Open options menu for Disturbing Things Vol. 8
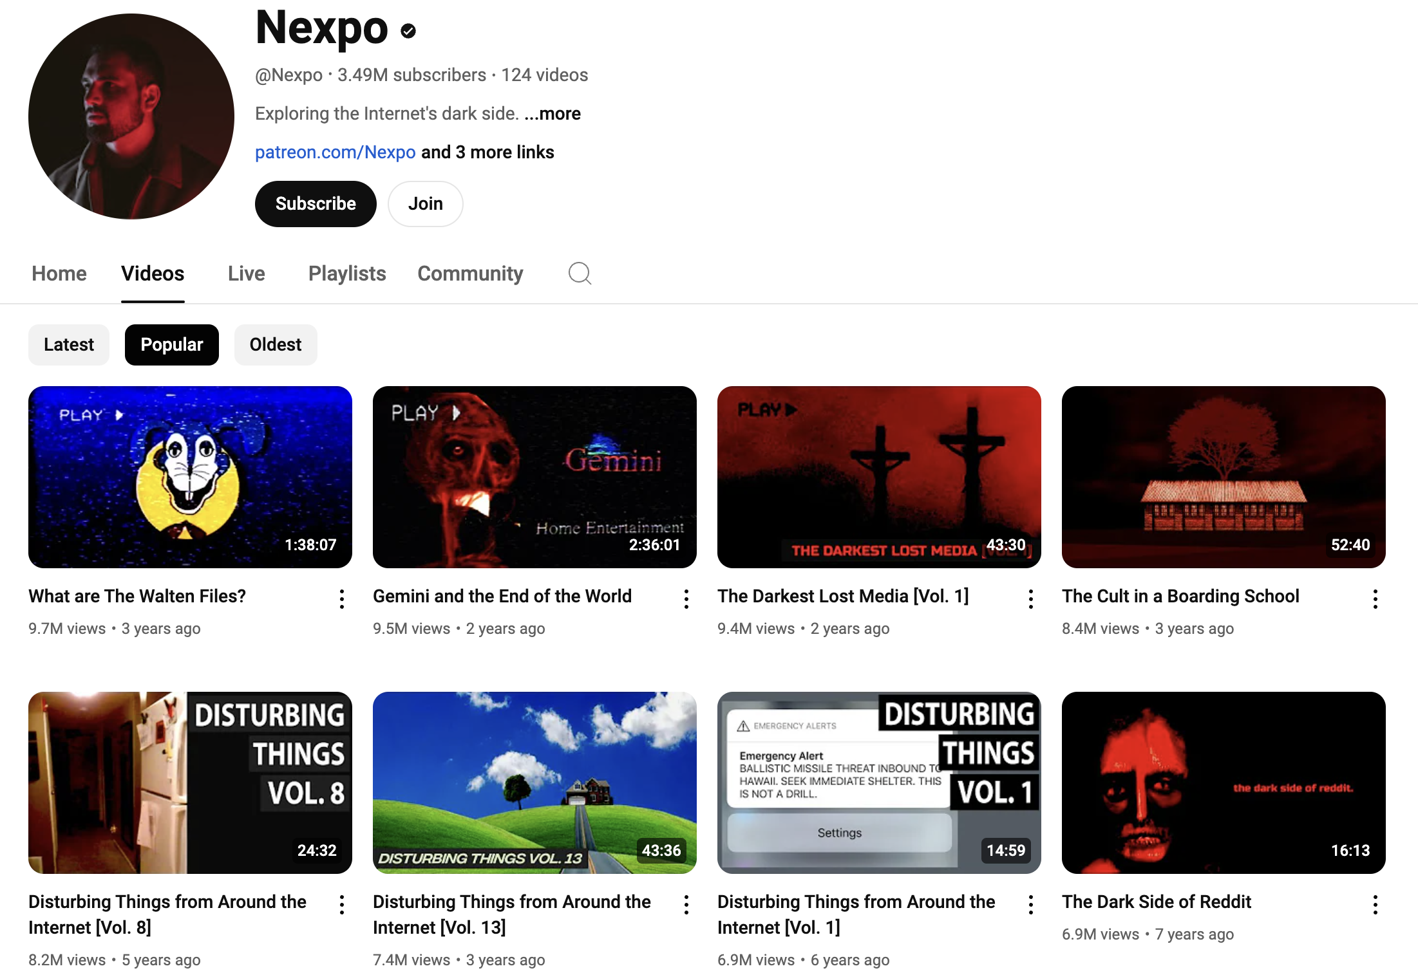Viewport: 1418px width, 973px height. (x=342, y=905)
